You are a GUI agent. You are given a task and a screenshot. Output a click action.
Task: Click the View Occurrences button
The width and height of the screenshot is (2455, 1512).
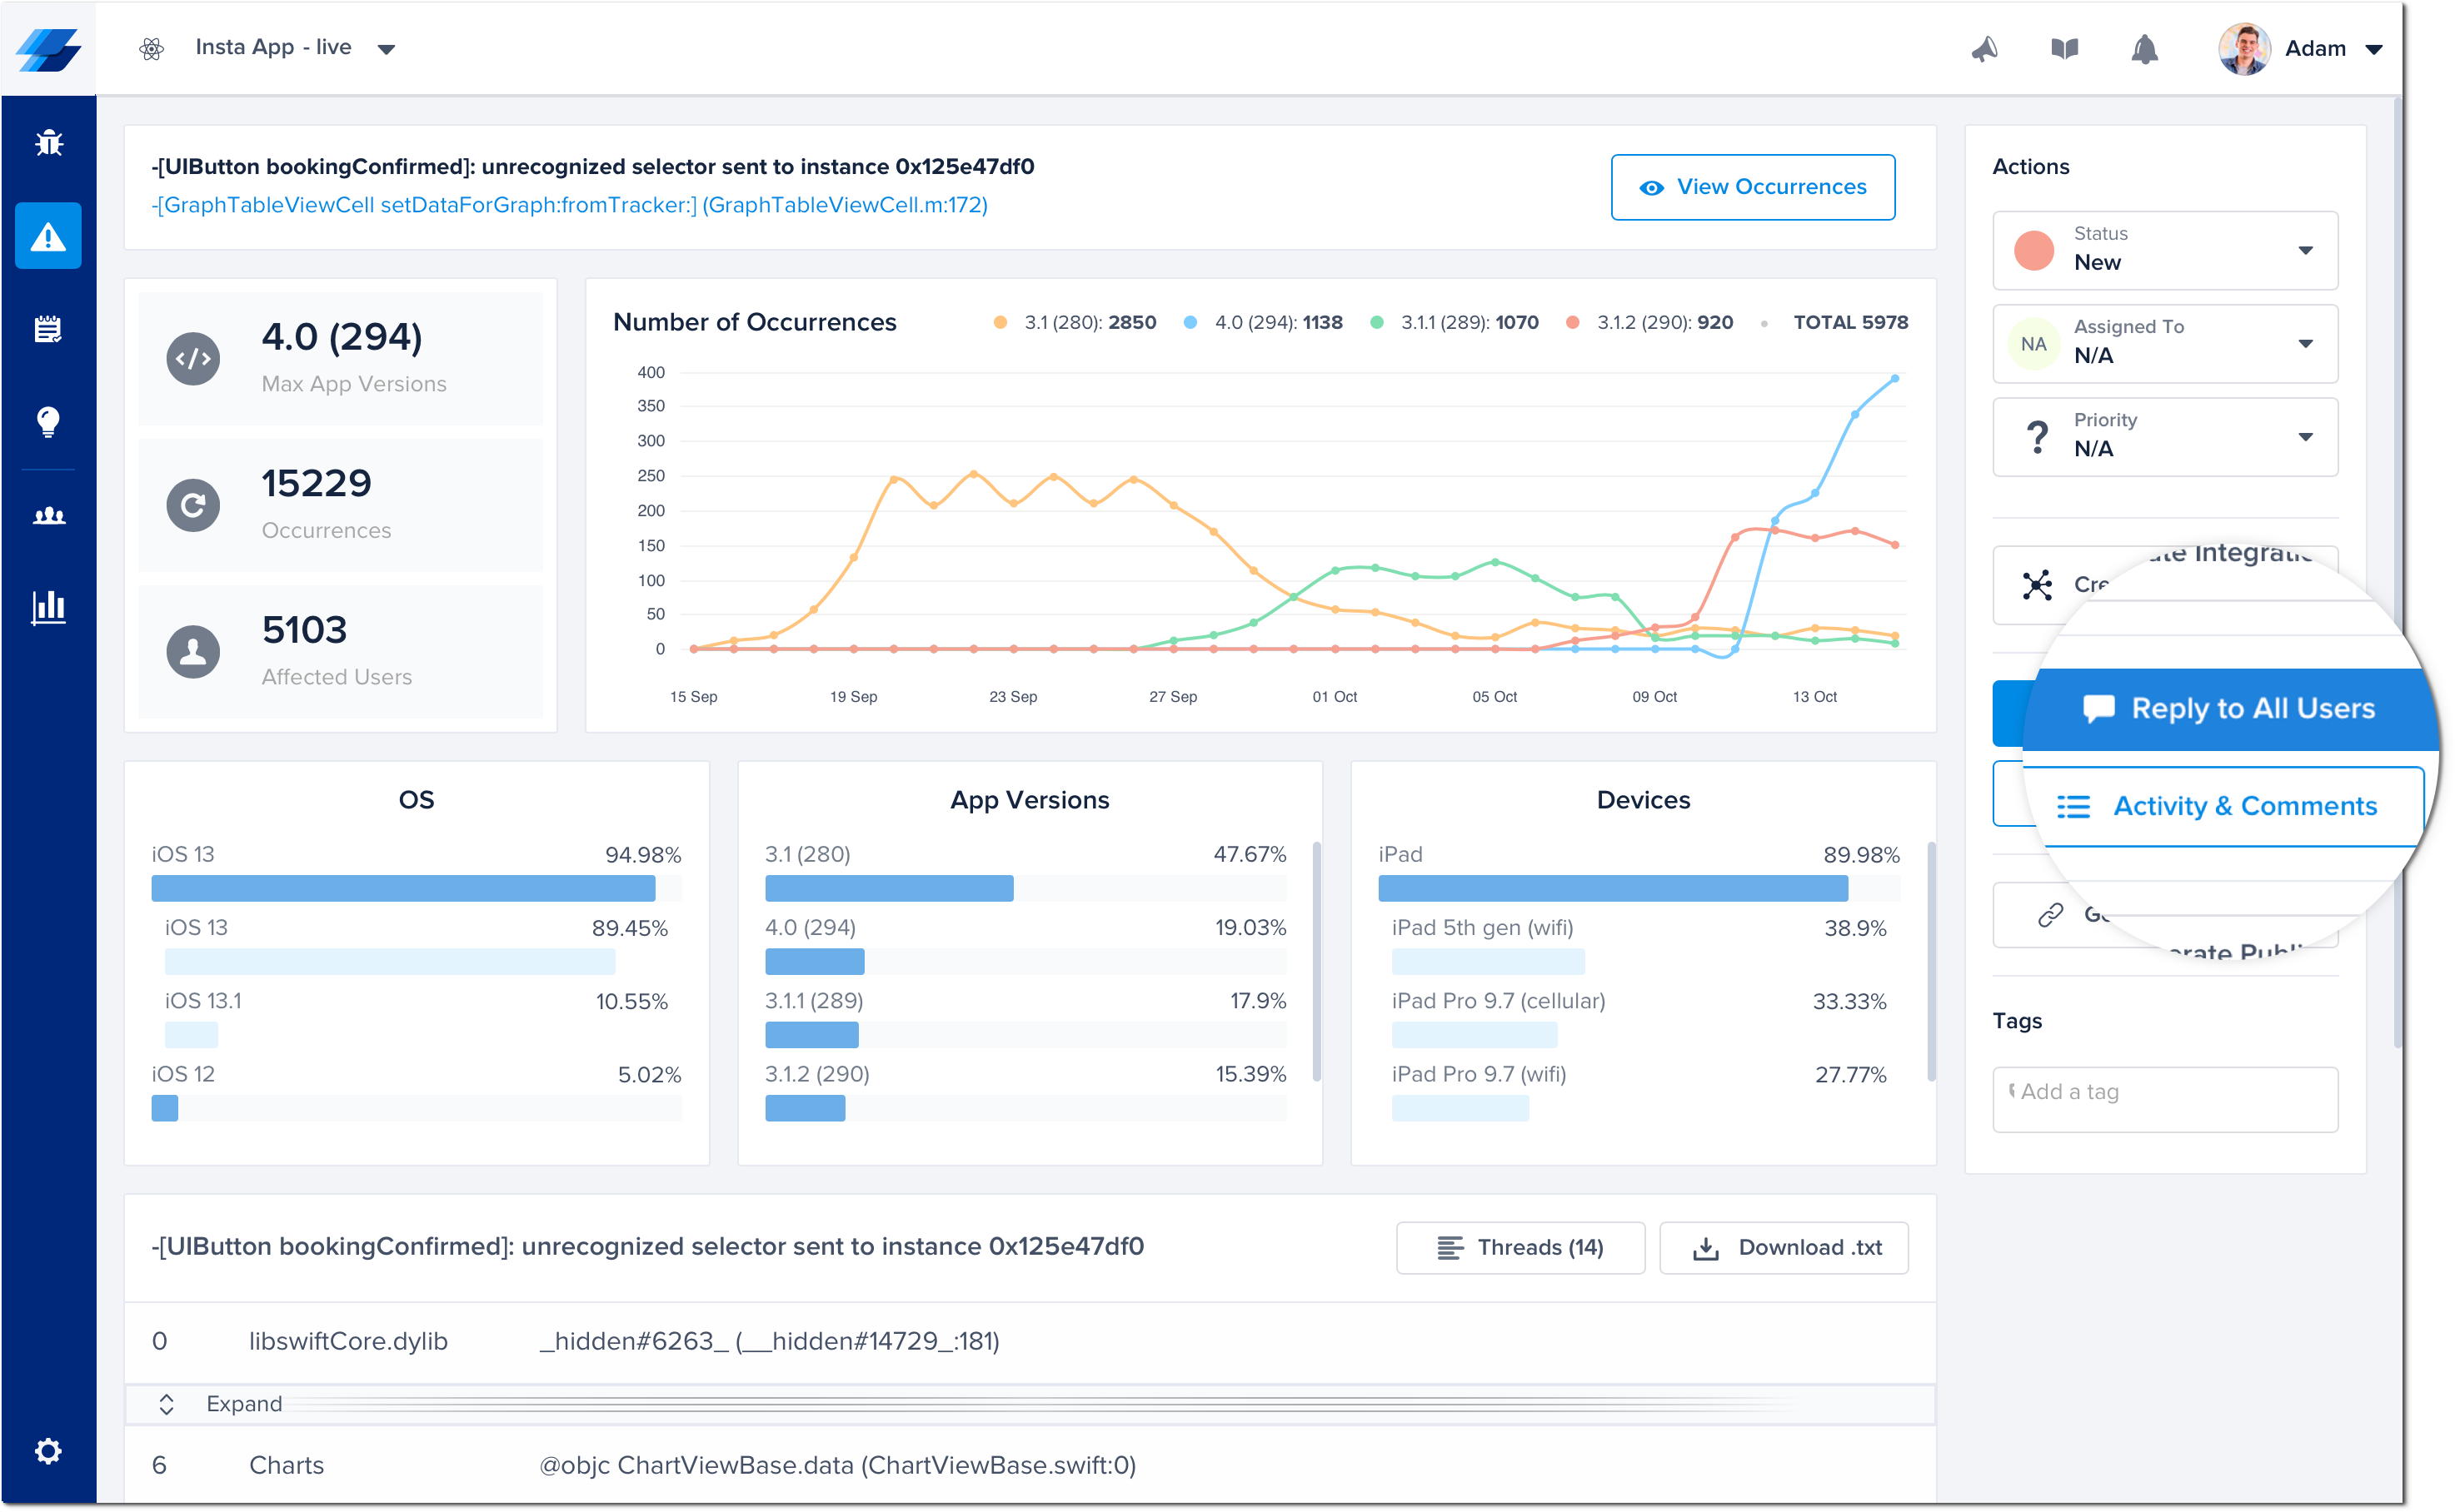click(x=1753, y=187)
